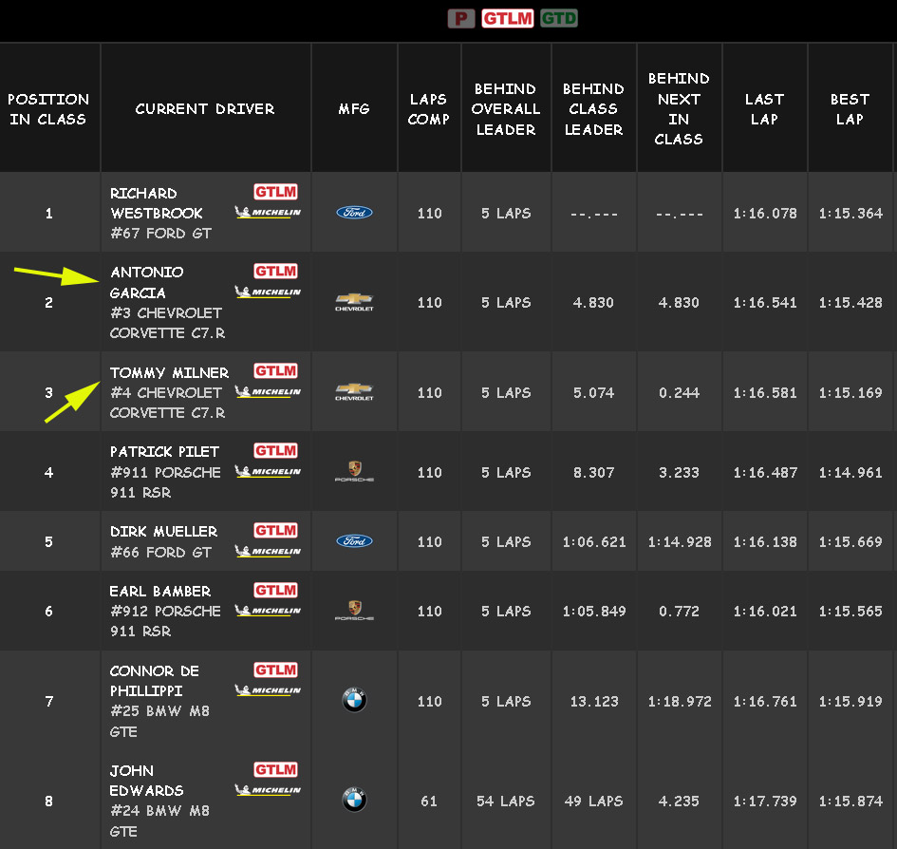Click the Last Lap column header

pos(764,109)
